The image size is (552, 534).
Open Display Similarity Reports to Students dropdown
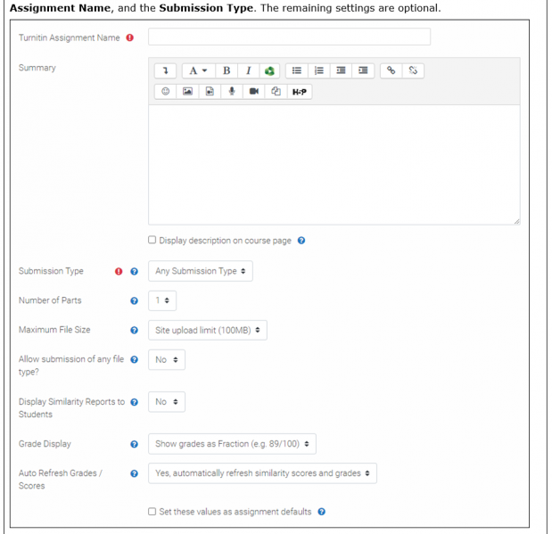tap(167, 402)
